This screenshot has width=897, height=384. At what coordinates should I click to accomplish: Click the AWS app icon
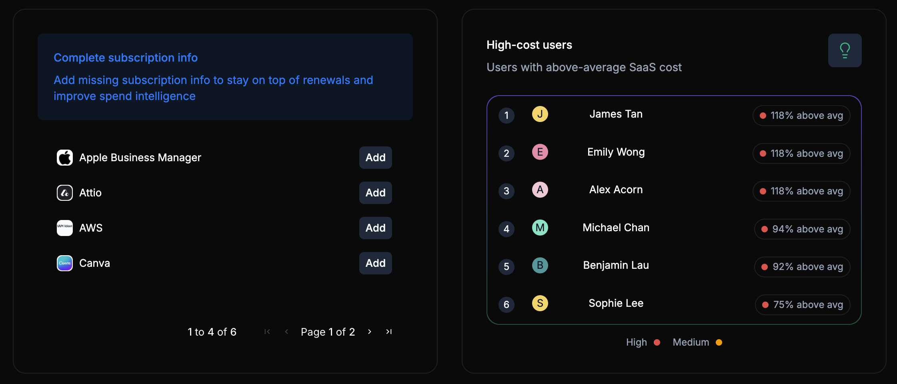pos(65,228)
